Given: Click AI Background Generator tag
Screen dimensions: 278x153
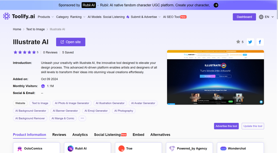Looking at the screenshot, I should pyautogui.click(x=31, y=111).
